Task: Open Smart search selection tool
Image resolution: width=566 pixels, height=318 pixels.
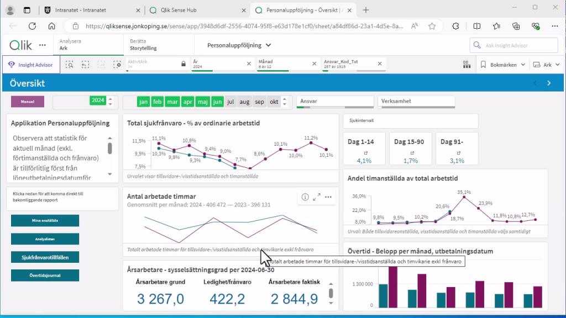Action: (x=69, y=65)
